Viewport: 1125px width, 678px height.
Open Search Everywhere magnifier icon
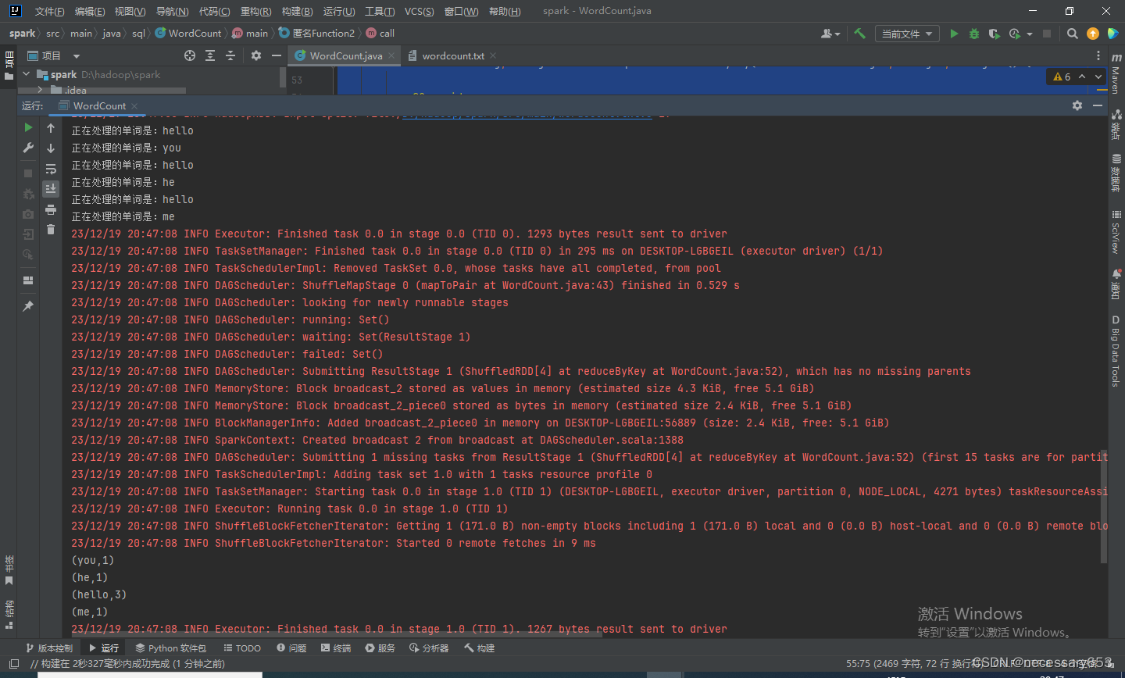click(1073, 34)
